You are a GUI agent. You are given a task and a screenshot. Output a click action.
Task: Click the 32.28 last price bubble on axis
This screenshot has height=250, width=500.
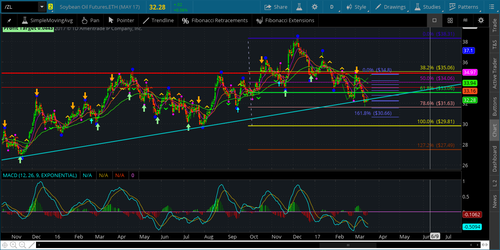click(x=470, y=100)
